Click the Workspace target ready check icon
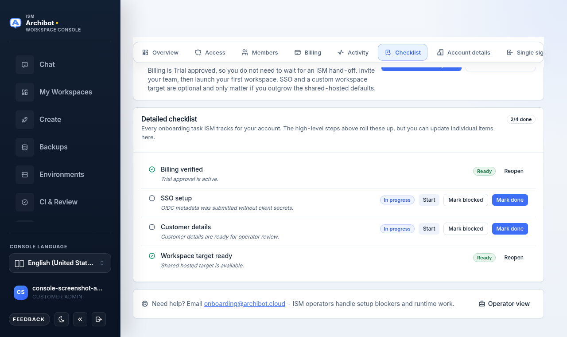Screen dimensions: 567x337 (x=152, y=256)
